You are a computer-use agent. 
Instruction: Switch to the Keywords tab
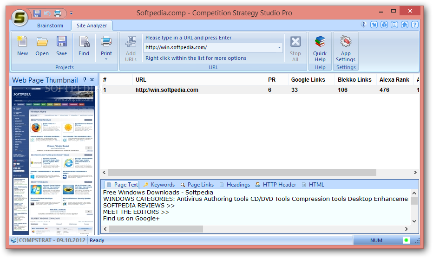click(159, 185)
